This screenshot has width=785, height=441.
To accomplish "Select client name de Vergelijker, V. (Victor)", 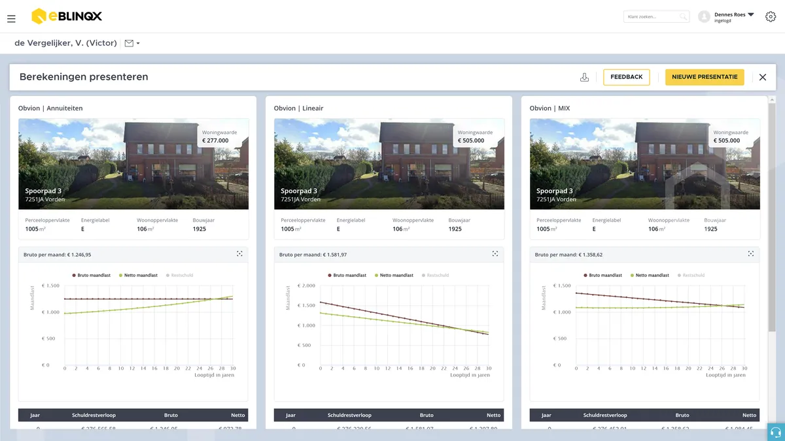I will [65, 43].
